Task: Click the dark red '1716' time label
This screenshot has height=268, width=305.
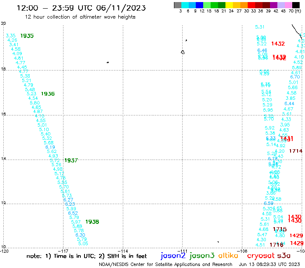Action: (x=277, y=245)
